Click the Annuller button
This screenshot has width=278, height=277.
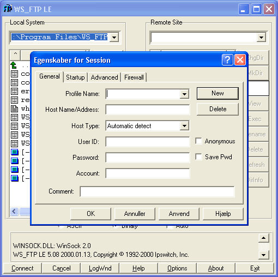[135, 214]
